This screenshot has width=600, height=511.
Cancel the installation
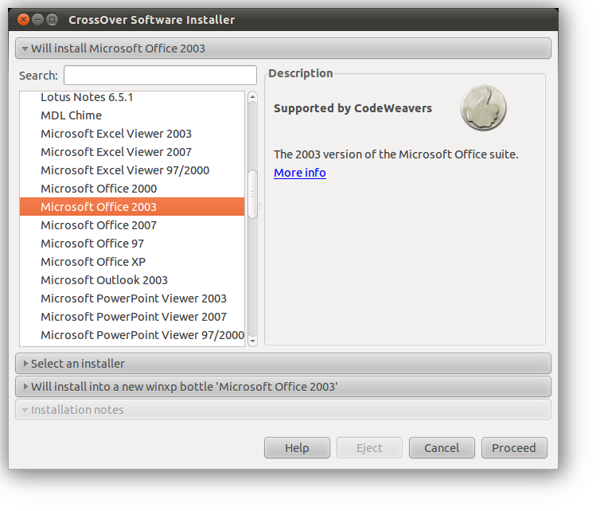442,448
